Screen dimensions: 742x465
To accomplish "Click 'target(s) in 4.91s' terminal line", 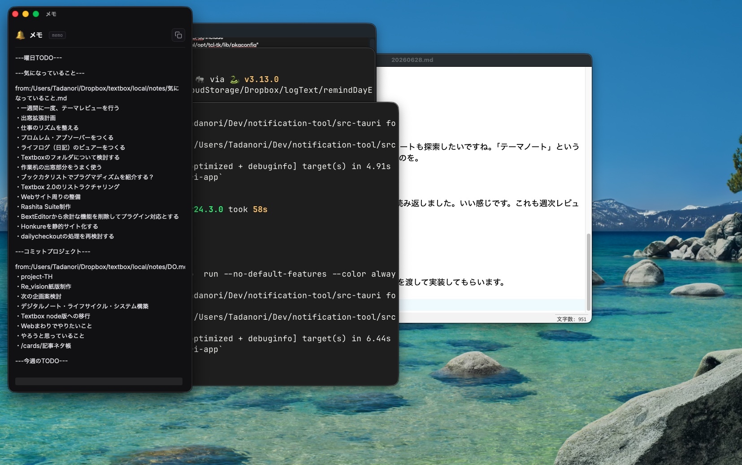I will pyautogui.click(x=292, y=166).
